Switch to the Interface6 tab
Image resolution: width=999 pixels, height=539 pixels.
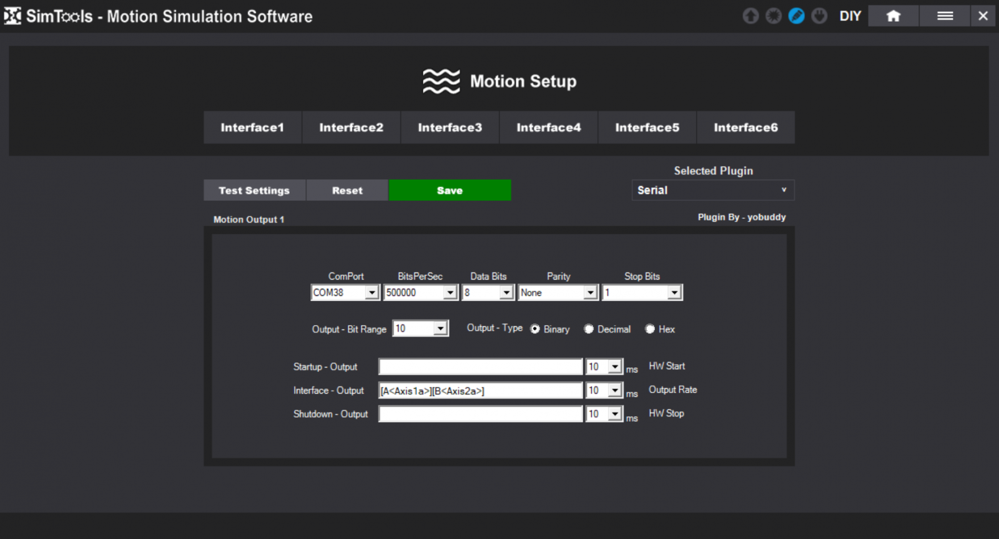[x=746, y=127]
